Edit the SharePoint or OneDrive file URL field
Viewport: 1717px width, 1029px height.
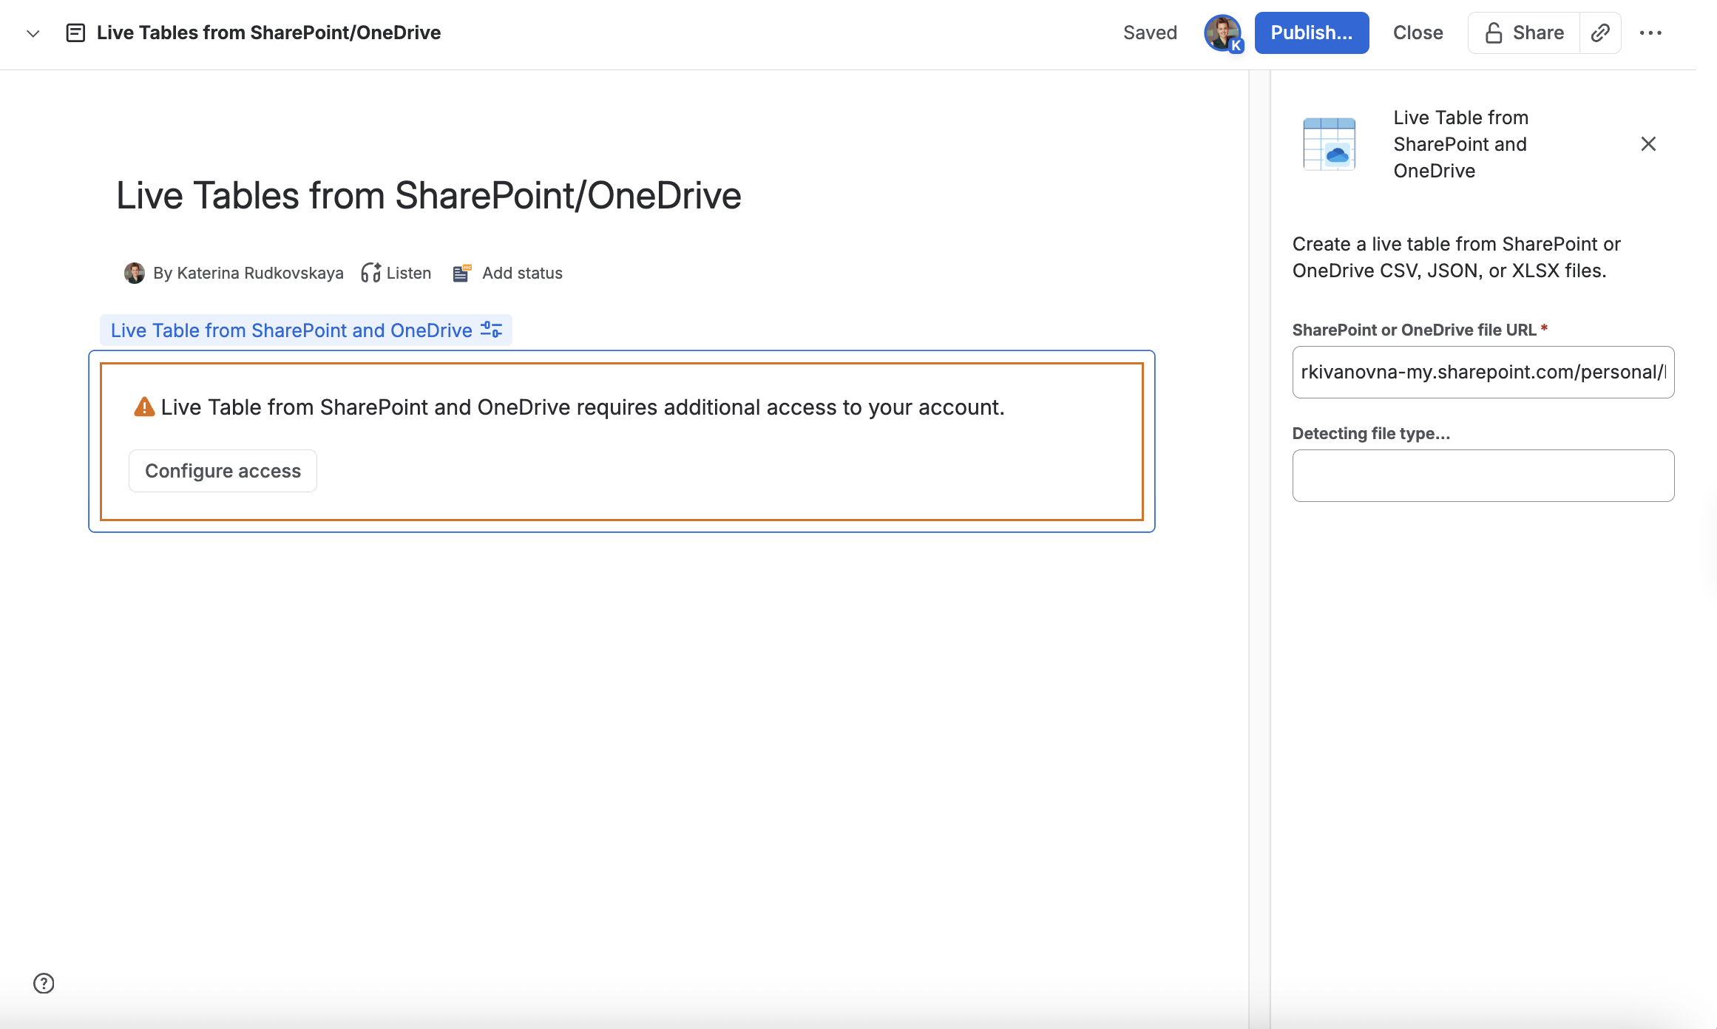click(x=1483, y=372)
